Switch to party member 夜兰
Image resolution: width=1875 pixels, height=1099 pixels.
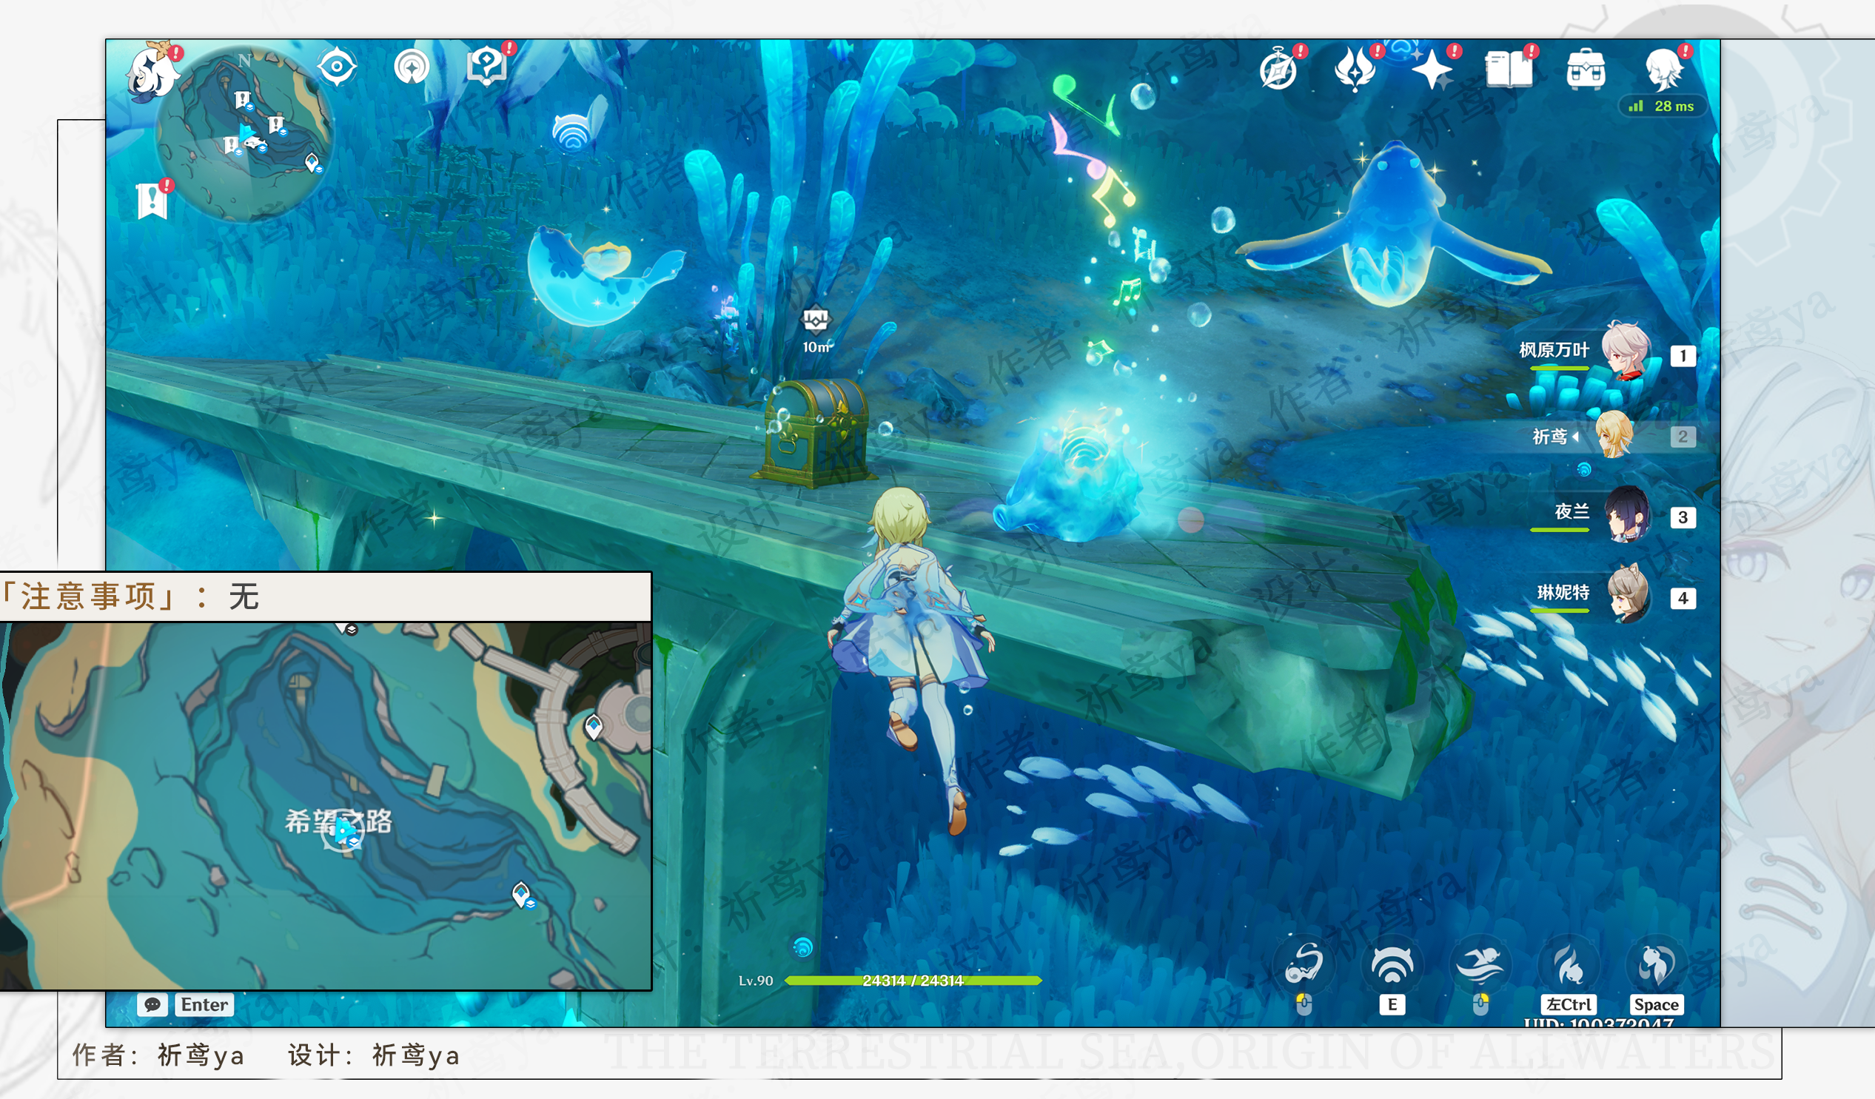coord(1591,514)
